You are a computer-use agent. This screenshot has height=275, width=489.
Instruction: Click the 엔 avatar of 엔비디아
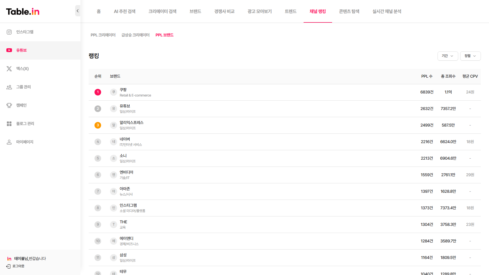click(114, 175)
